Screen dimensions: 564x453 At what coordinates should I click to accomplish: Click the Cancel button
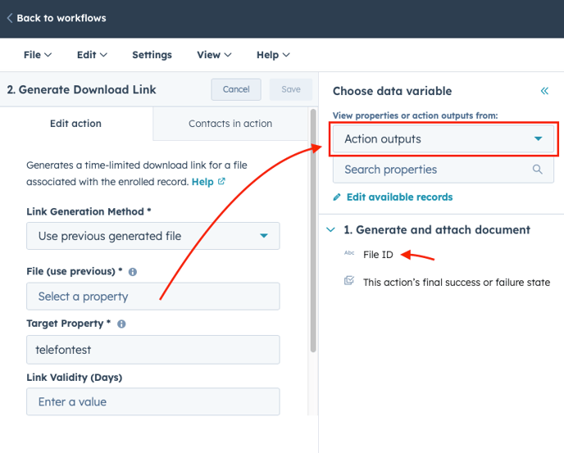[x=236, y=89]
